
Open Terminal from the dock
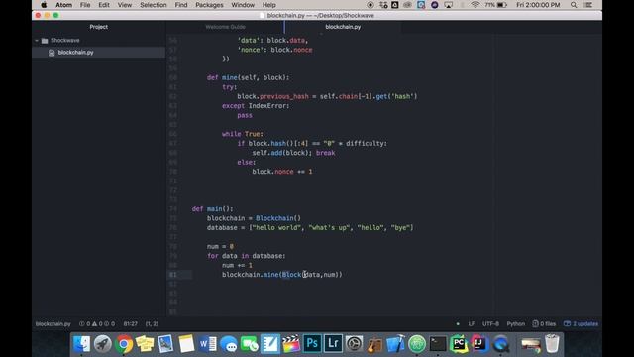pyautogui.click(x=438, y=344)
